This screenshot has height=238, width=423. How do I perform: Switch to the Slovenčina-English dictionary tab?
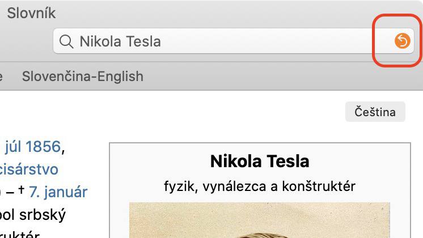83,76
